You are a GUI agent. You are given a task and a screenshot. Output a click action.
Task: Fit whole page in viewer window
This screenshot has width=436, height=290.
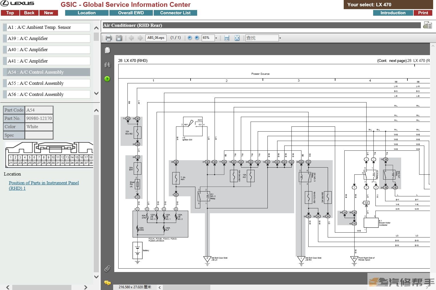[237, 38]
